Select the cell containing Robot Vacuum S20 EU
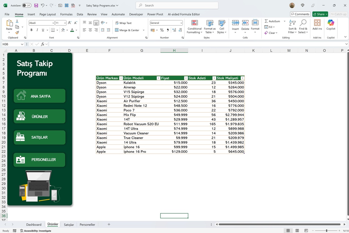This screenshot has height=233, width=349. tap(141, 124)
